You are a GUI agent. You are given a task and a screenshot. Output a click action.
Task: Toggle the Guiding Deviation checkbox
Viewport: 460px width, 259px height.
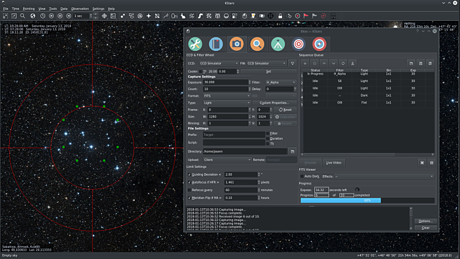point(189,175)
